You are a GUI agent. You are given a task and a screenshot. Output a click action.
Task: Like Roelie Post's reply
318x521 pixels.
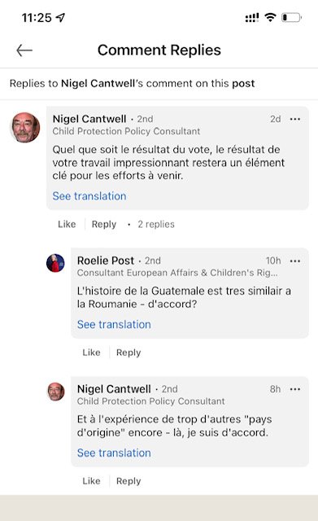pyautogui.click(x=91, y=352)
